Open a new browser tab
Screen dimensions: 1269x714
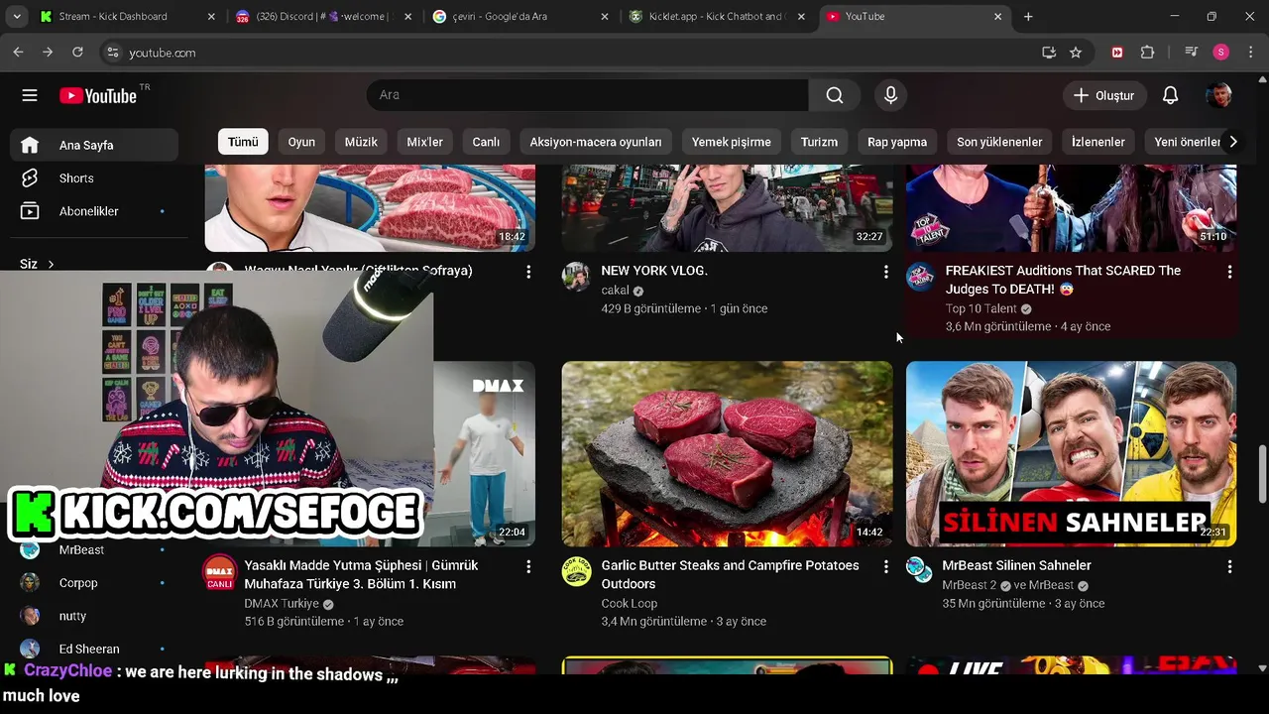[x=1028, y=17]
